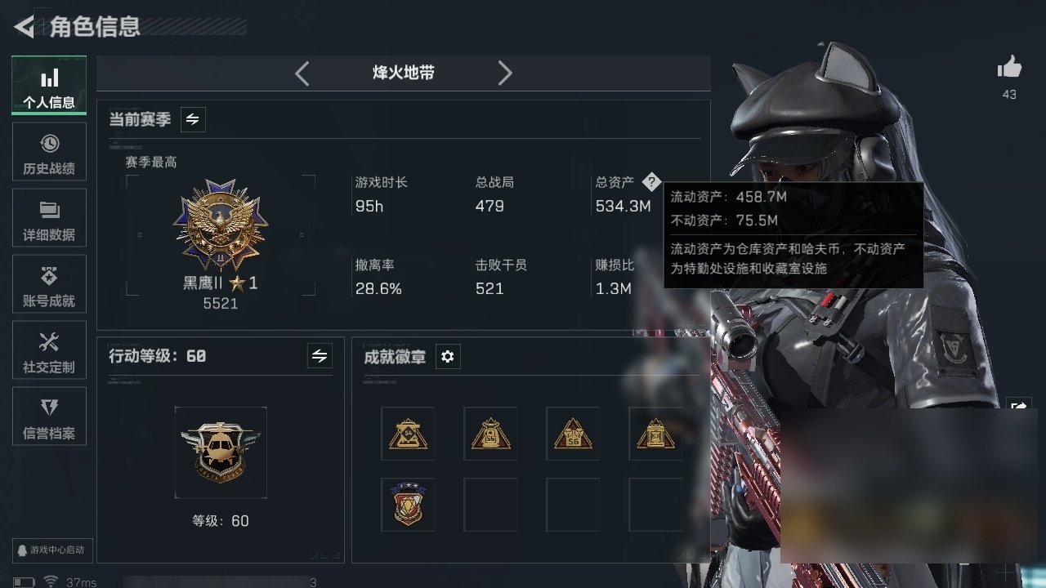Screen dimensions: 1046x588
Task: Open the 个人信息 sidebar tab
Action: [x=49, y=86]
